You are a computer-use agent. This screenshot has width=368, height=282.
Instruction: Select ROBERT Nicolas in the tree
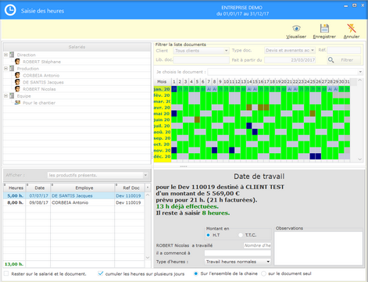point(39,89)
